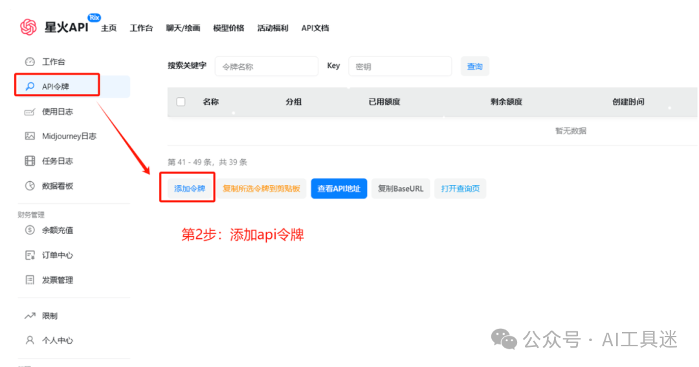Click the 余额充值 dollar icon
This screenshot has height=367, width=699.
(30, 230)
